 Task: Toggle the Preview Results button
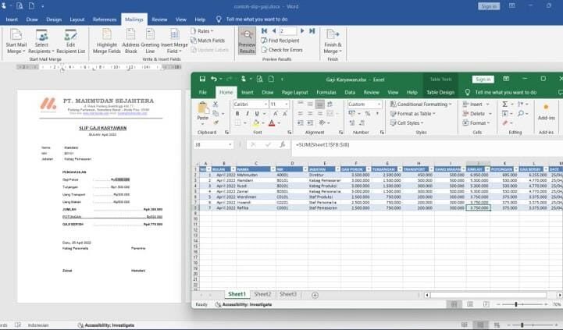click(247, 39)
